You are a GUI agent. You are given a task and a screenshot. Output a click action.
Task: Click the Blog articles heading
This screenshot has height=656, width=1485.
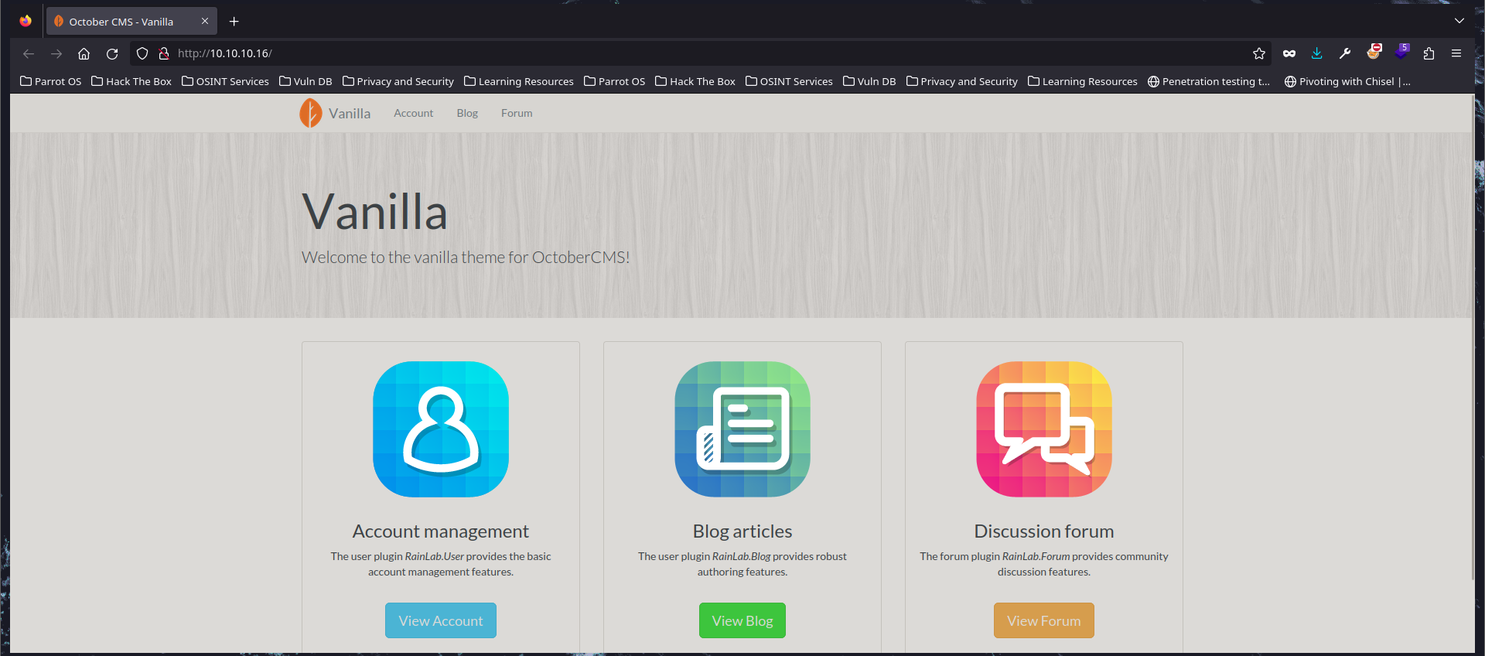click(742, 531)
